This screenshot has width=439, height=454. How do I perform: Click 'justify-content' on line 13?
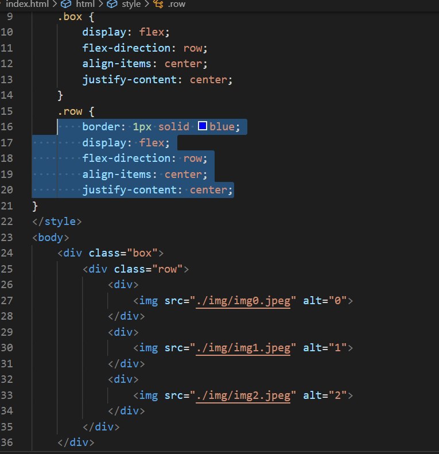130,80
